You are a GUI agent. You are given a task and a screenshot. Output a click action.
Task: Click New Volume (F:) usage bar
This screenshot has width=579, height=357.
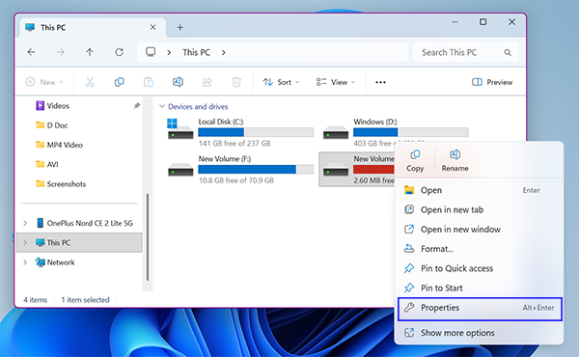pyautogui.click(x=256, y=170)
